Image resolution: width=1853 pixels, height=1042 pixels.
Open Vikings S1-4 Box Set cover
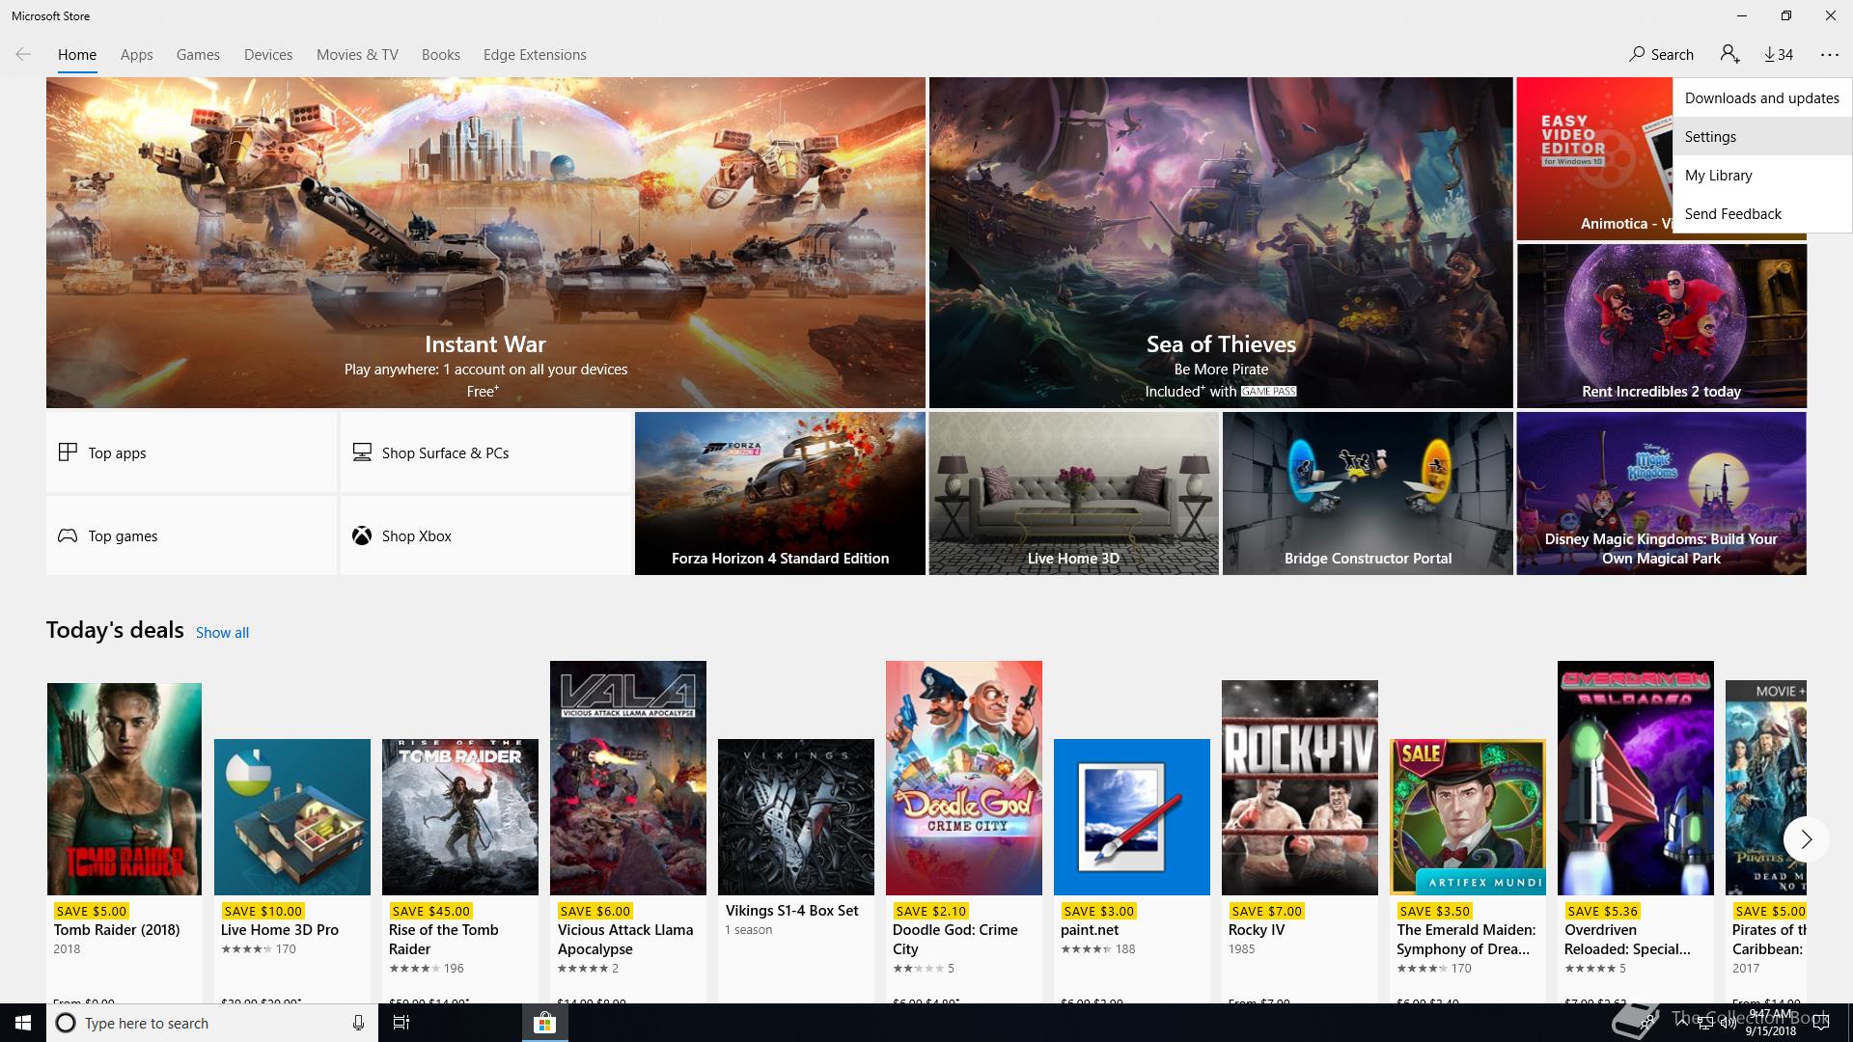(x=796, y=817)
